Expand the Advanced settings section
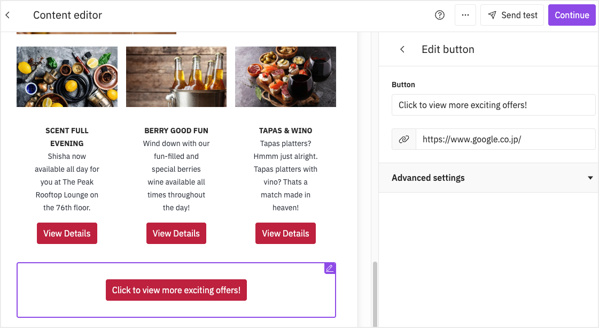 tap(488, 178)
